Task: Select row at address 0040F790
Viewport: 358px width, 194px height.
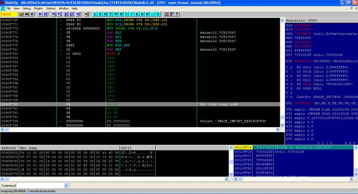Action: click(140, 104)
